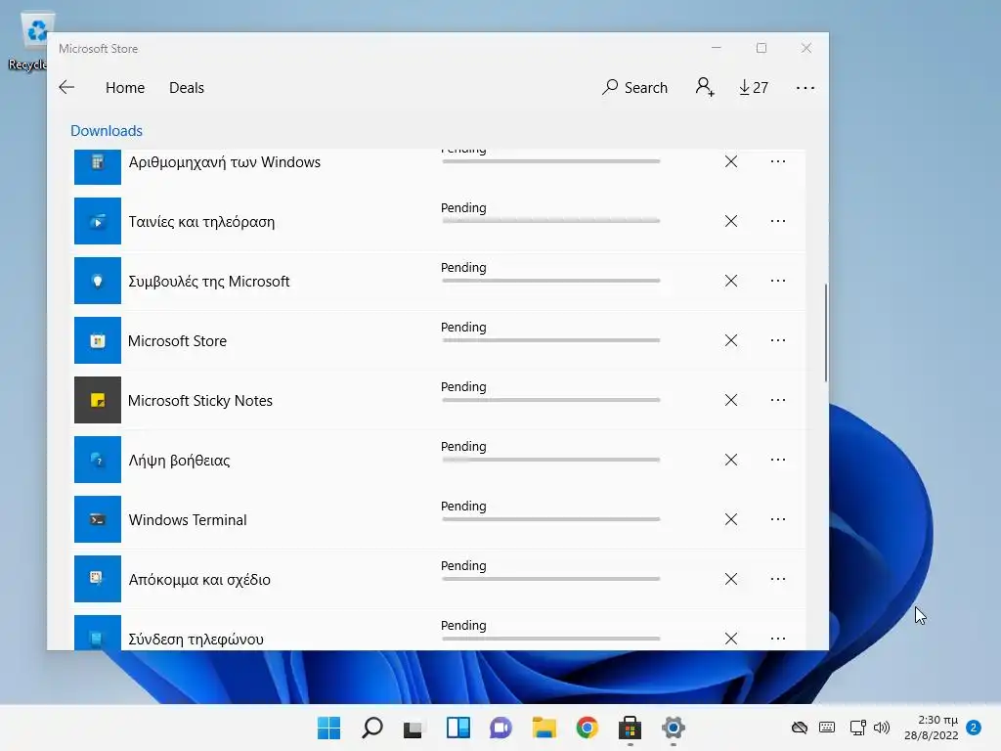Click the Συμβουλές της Microsoft app icon
1001x751 pixels.
(x=98, y=281)
